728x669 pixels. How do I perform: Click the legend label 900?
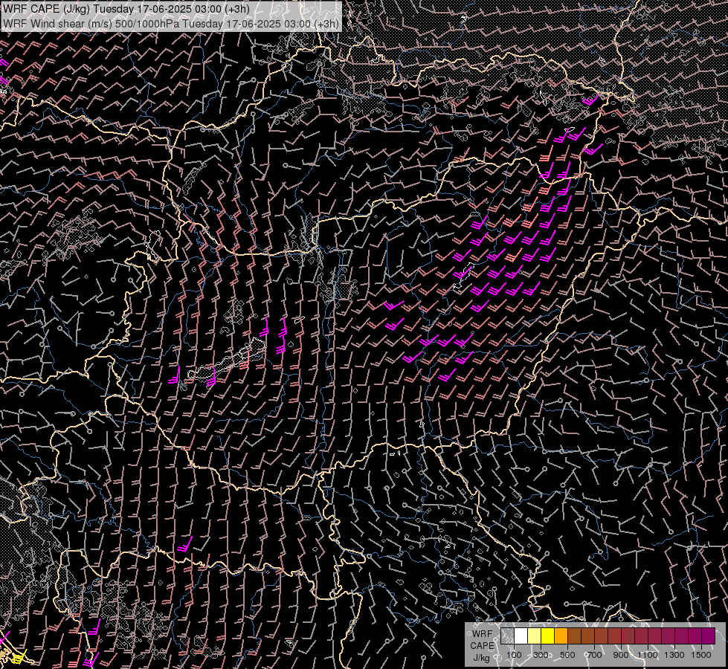tap(621, 655)
